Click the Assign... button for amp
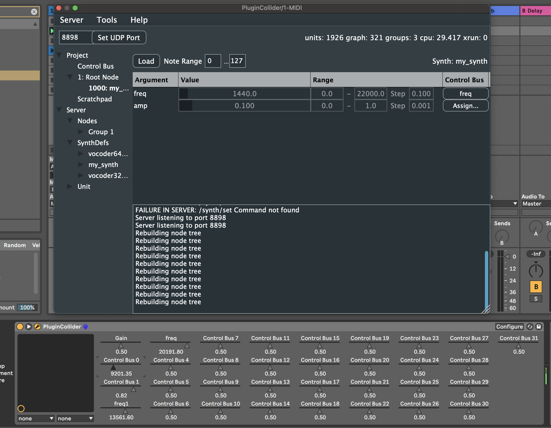Viewport: 551px width, 428px height. coord(465,106)
